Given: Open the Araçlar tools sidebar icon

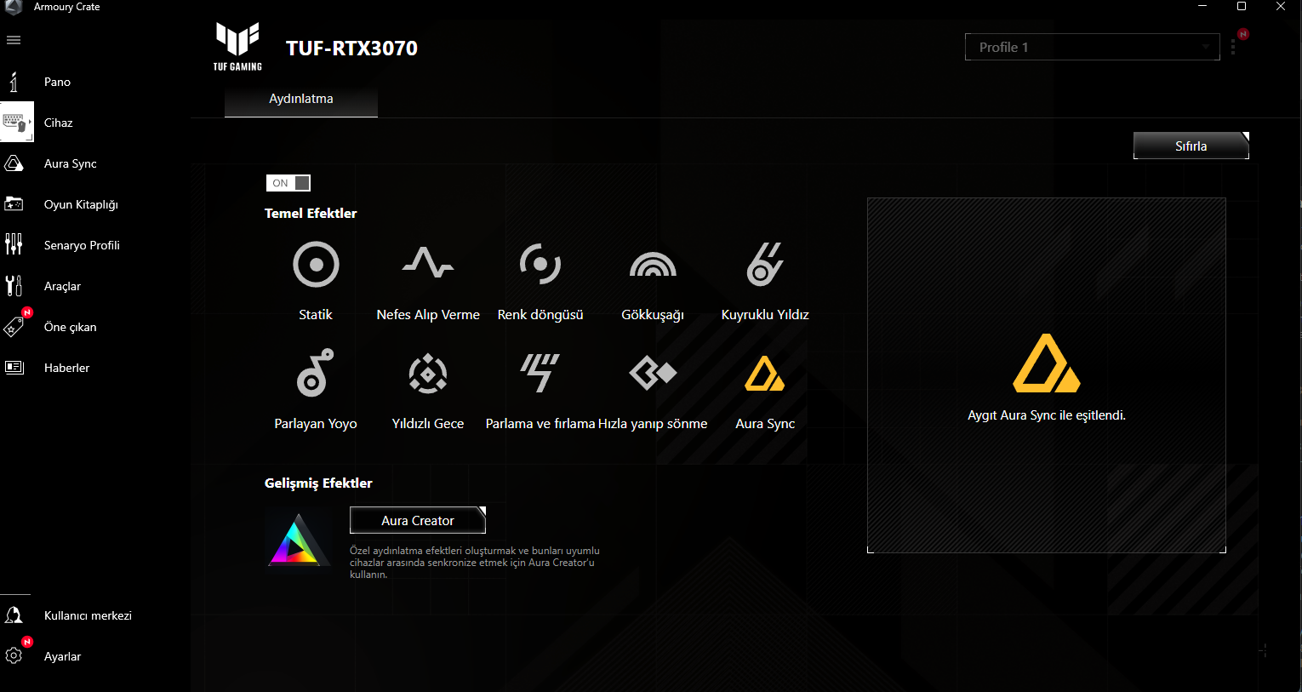Looking at the screenshot, I should [x=14, y=286].
